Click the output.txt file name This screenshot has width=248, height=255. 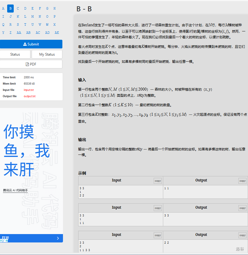(x=30, y=96)
